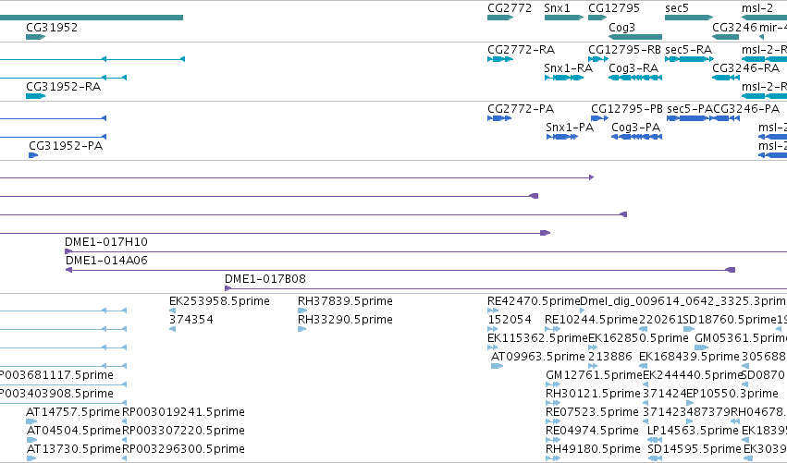Click EST RE04974.5prime label
Image resolution: width=787 pixels, height=463 pixels.
592,431
